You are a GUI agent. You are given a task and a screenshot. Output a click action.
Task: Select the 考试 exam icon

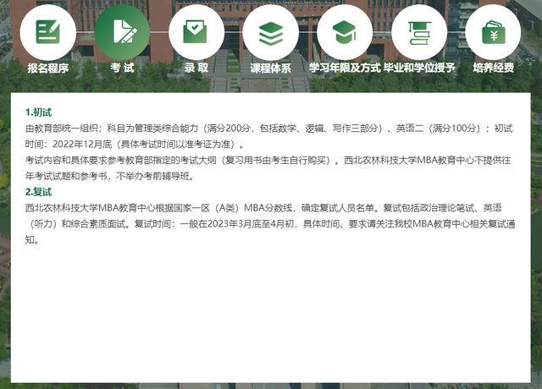click(122, 32)
